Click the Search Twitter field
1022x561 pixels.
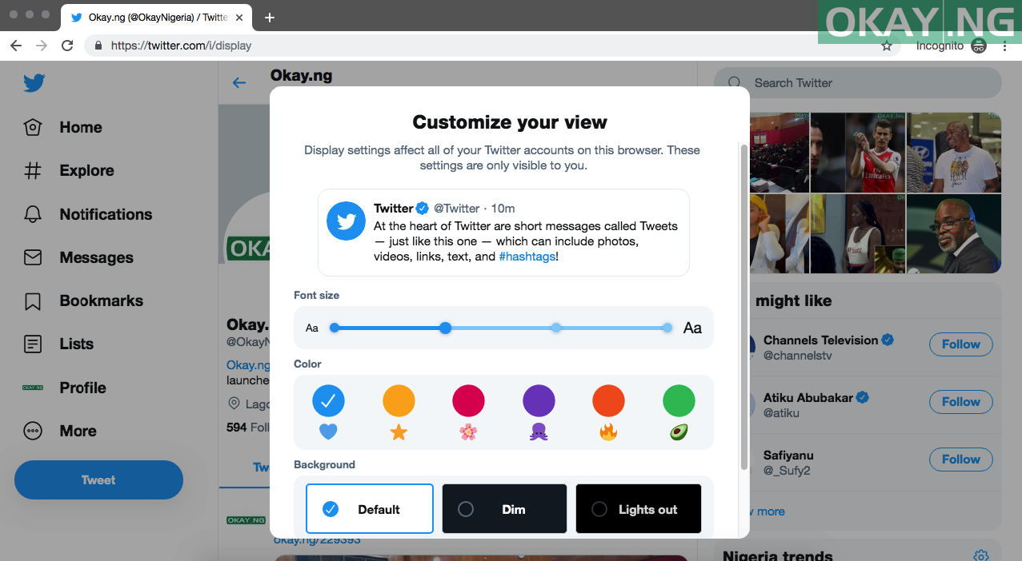pyautogui.click(x=856, y=83)
